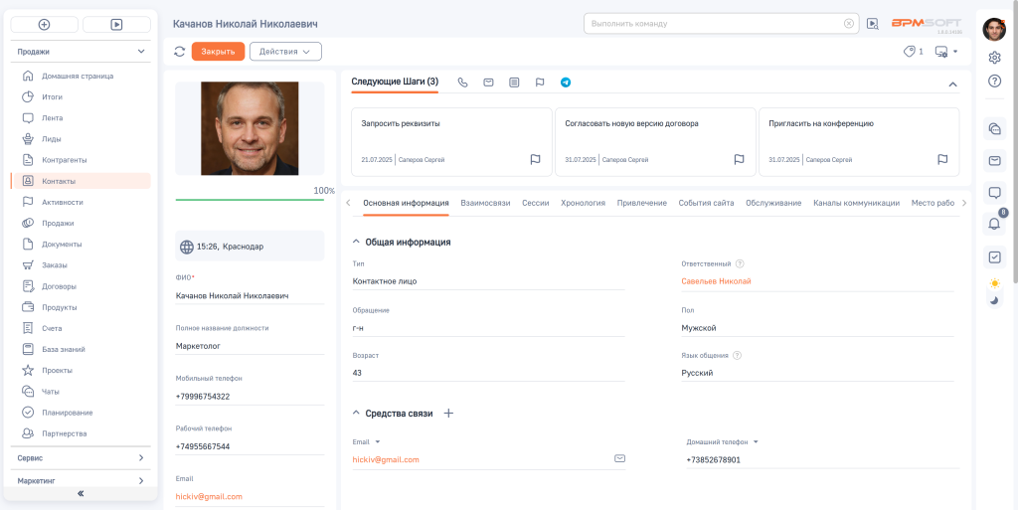The image size is (1018, 510).
Task: Click the email icon in Следующие Шаги
Action: (x=488, y=83)
